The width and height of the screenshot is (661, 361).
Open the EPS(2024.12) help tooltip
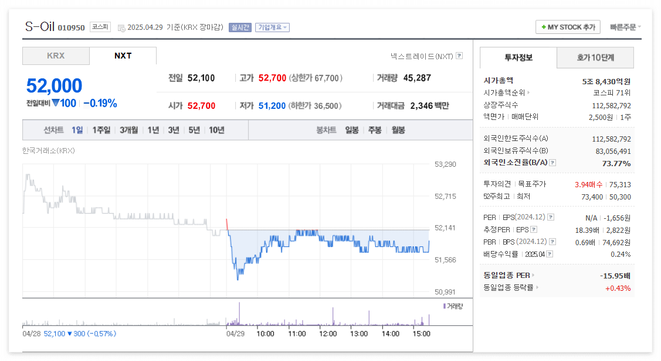[x=550, y=218]
